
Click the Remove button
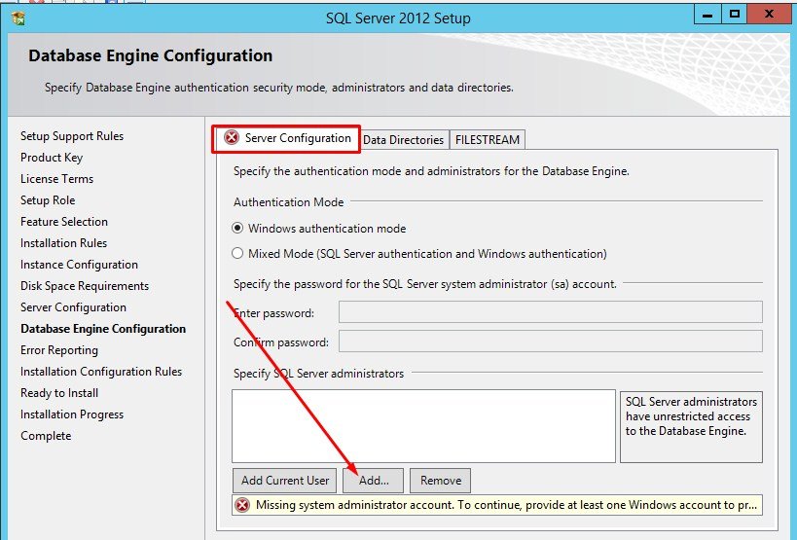click(440, 481)
